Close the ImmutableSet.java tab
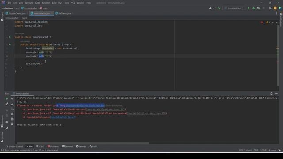This screenshot has width=283, height=159. pos(52,13)
